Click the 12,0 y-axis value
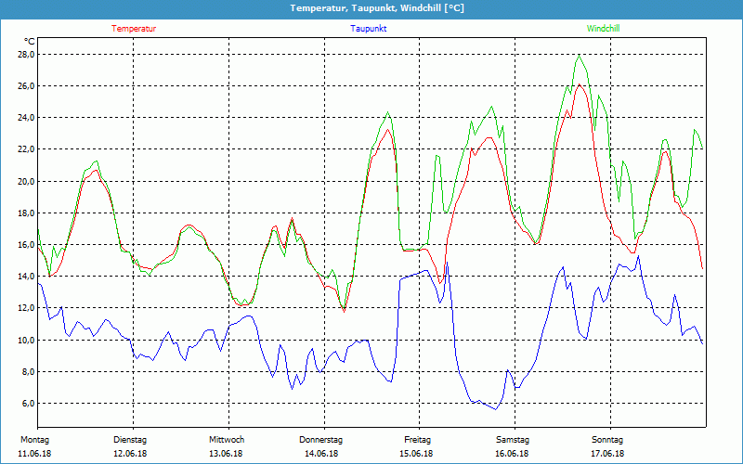The image size is (743, 464). tap(26, 308)
